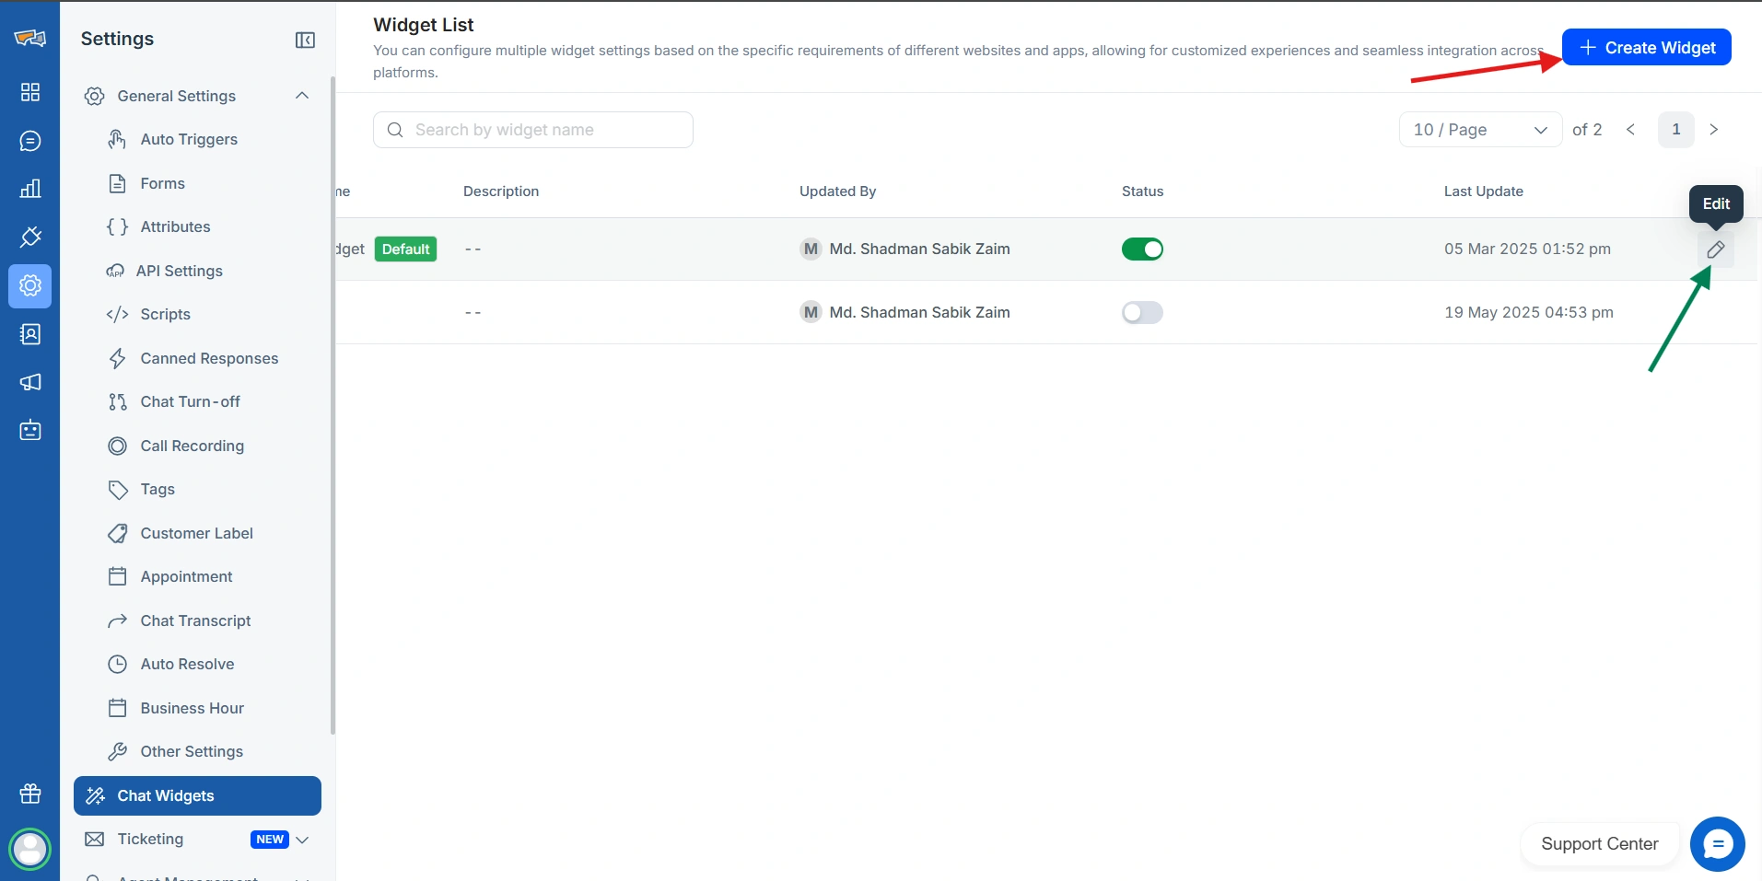The height and width of the screenshot is (881, 1762).
Task: Enable the second widget status toggle
Action: pyautogui.click(x=1142, y=313)
